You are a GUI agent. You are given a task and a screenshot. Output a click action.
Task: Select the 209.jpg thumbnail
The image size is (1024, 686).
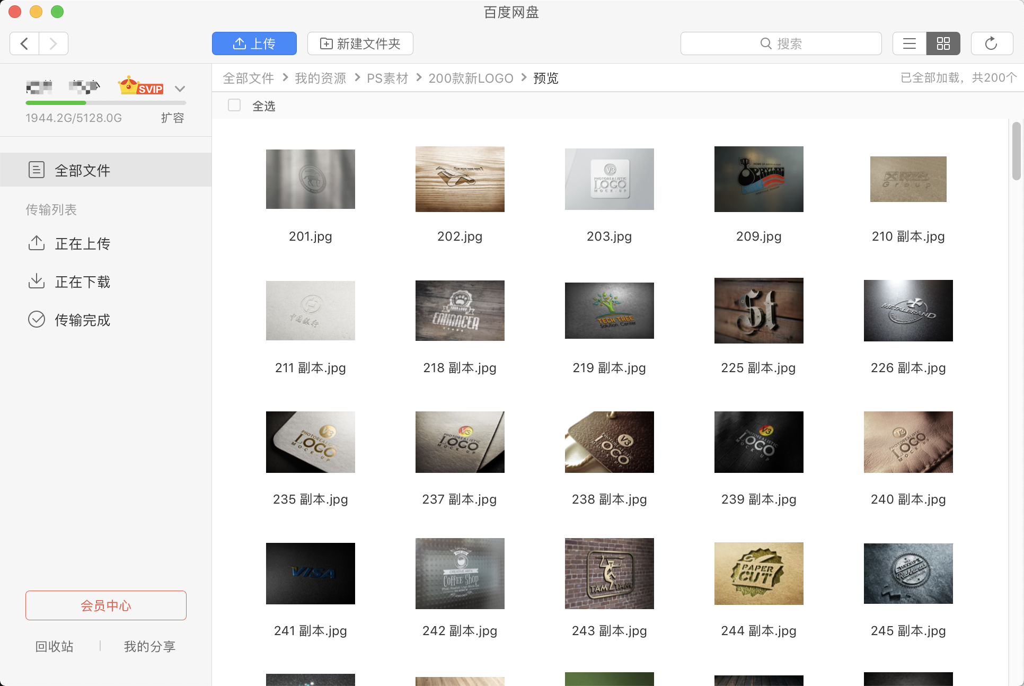click(759, 179)
